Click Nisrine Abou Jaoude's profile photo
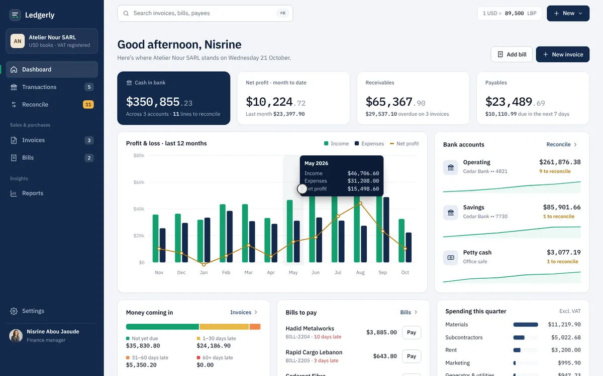This screenshot has width=603, height=376. (16, 336)
